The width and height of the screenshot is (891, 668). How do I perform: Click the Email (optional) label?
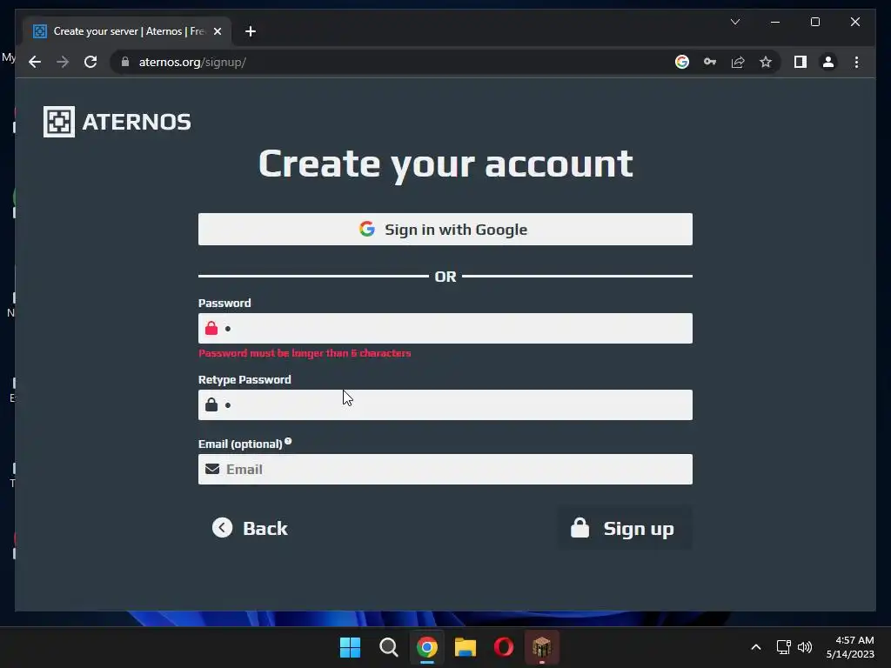(x=240, y=444)
